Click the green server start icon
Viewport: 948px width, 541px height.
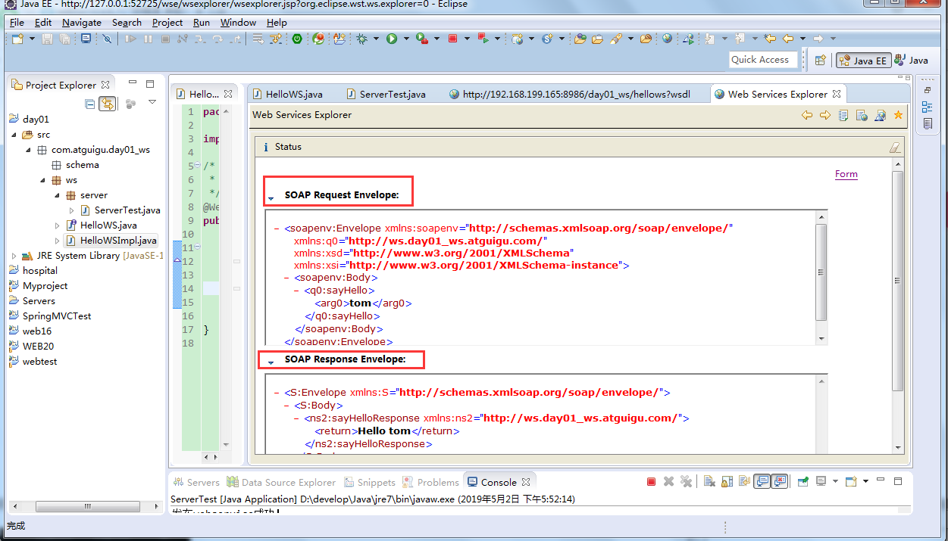pos(296,39)
